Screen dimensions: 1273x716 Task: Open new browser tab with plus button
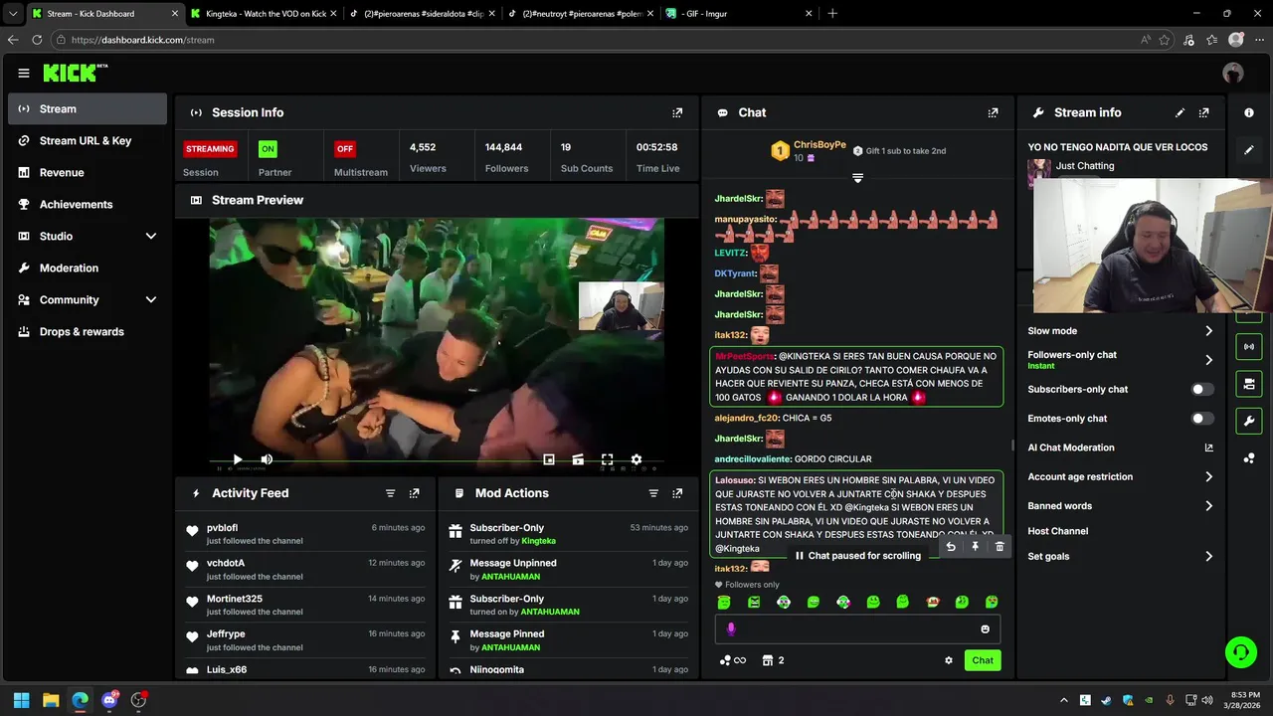click(832, 14)
